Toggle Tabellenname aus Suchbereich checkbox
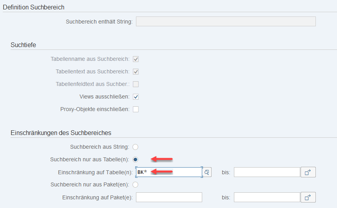Screen dimensions: 337x208 [136, 59]
